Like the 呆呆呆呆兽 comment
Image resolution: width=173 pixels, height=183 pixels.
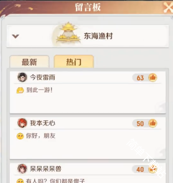[x=153, y=169]
